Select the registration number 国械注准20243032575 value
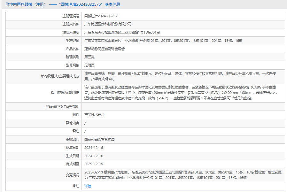This screenshot has height=192, width=287. point(102,16)
